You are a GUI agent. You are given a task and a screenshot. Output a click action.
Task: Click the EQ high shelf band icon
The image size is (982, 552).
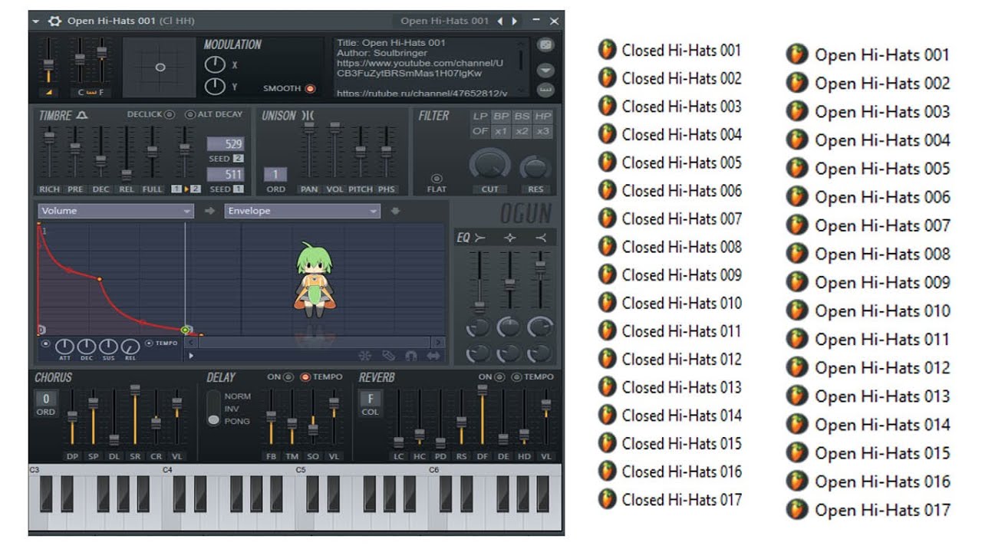point(540,238)
